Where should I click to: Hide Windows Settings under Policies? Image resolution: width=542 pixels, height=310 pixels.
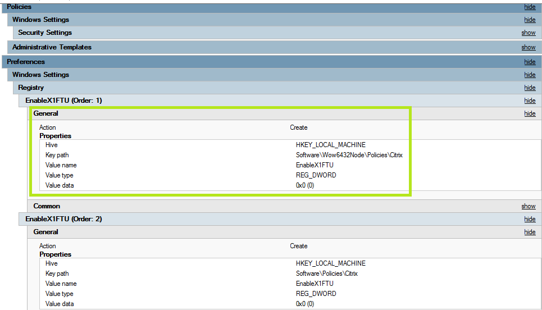(529, 20)
